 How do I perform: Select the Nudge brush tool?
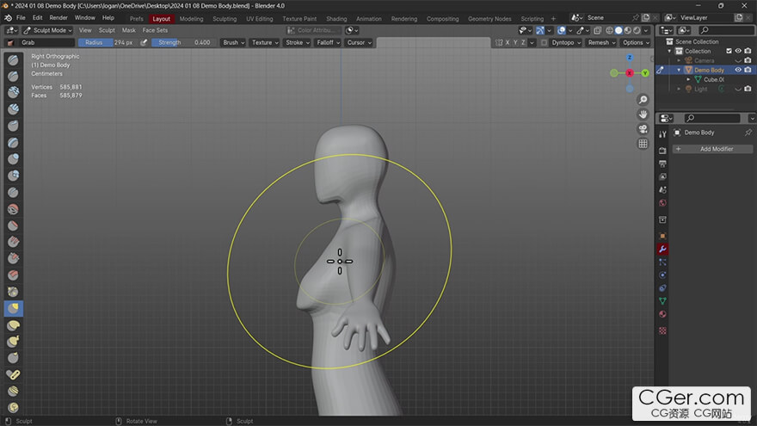coord(14,391)
